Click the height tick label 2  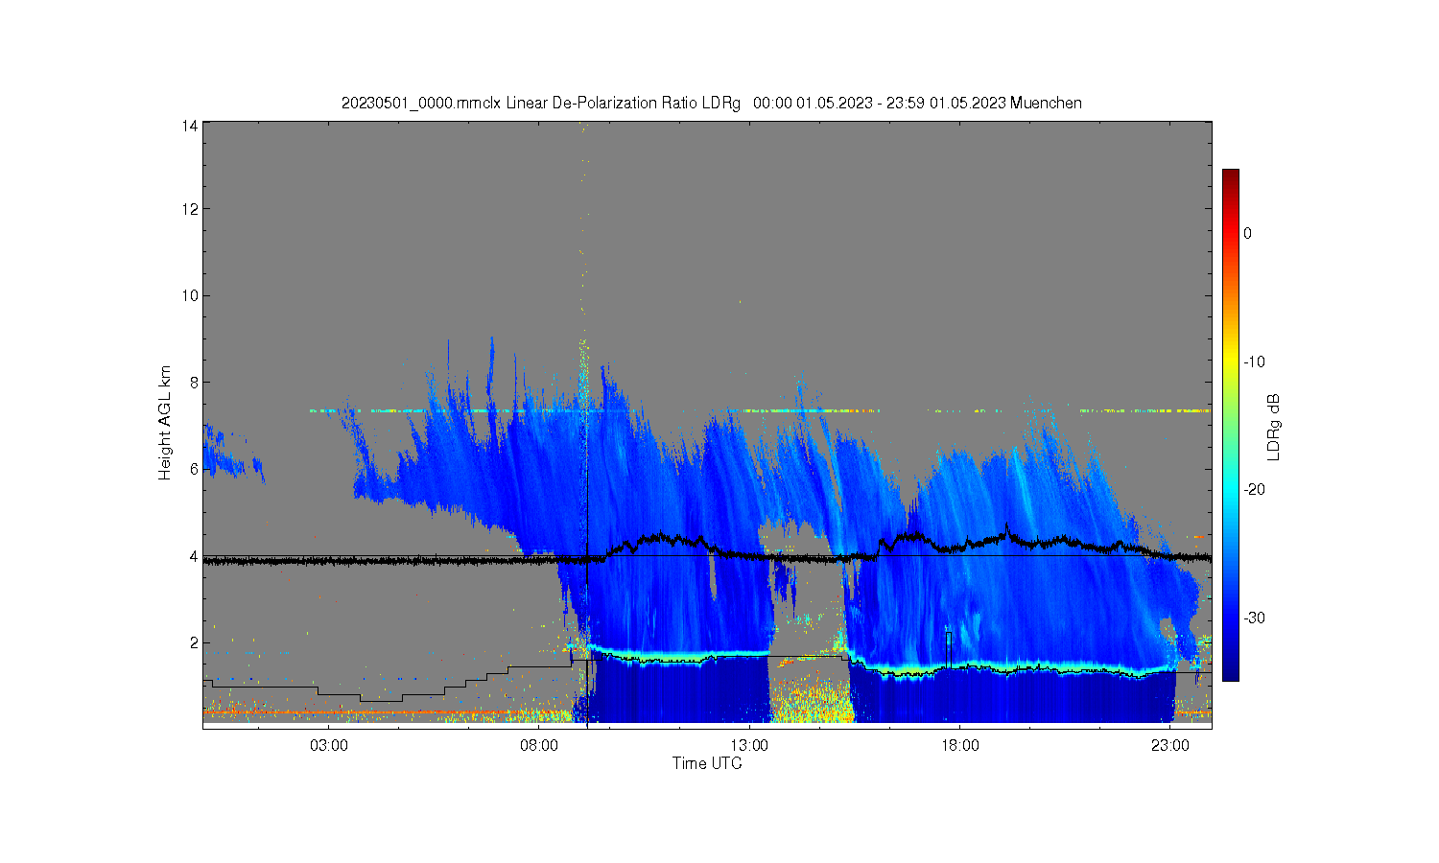194,642
